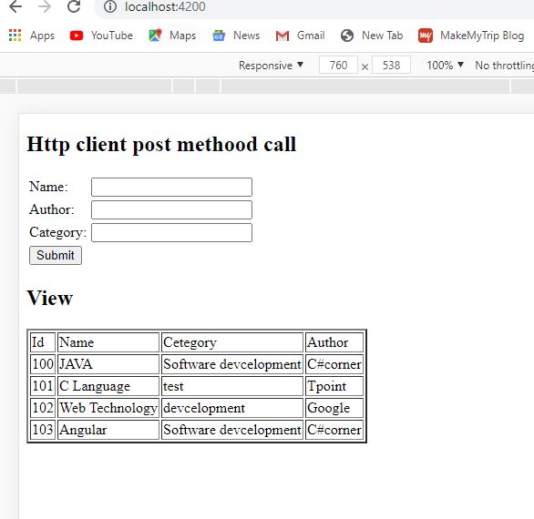Click the Author: form label
Image resolution: width=534 pixels, height=519 pixels.
52,209
